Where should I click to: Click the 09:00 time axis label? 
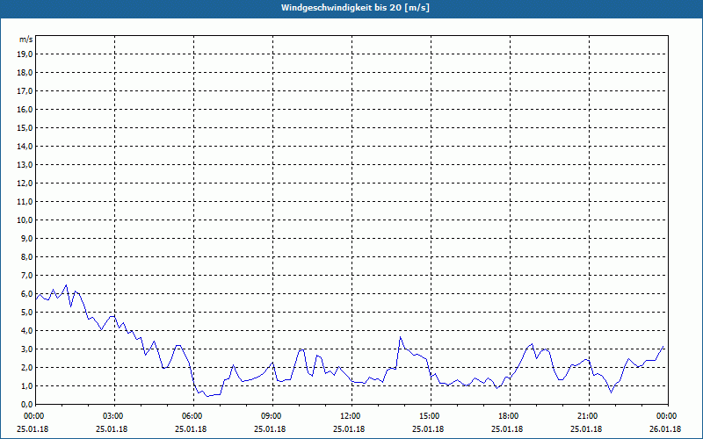pos(272,416)
